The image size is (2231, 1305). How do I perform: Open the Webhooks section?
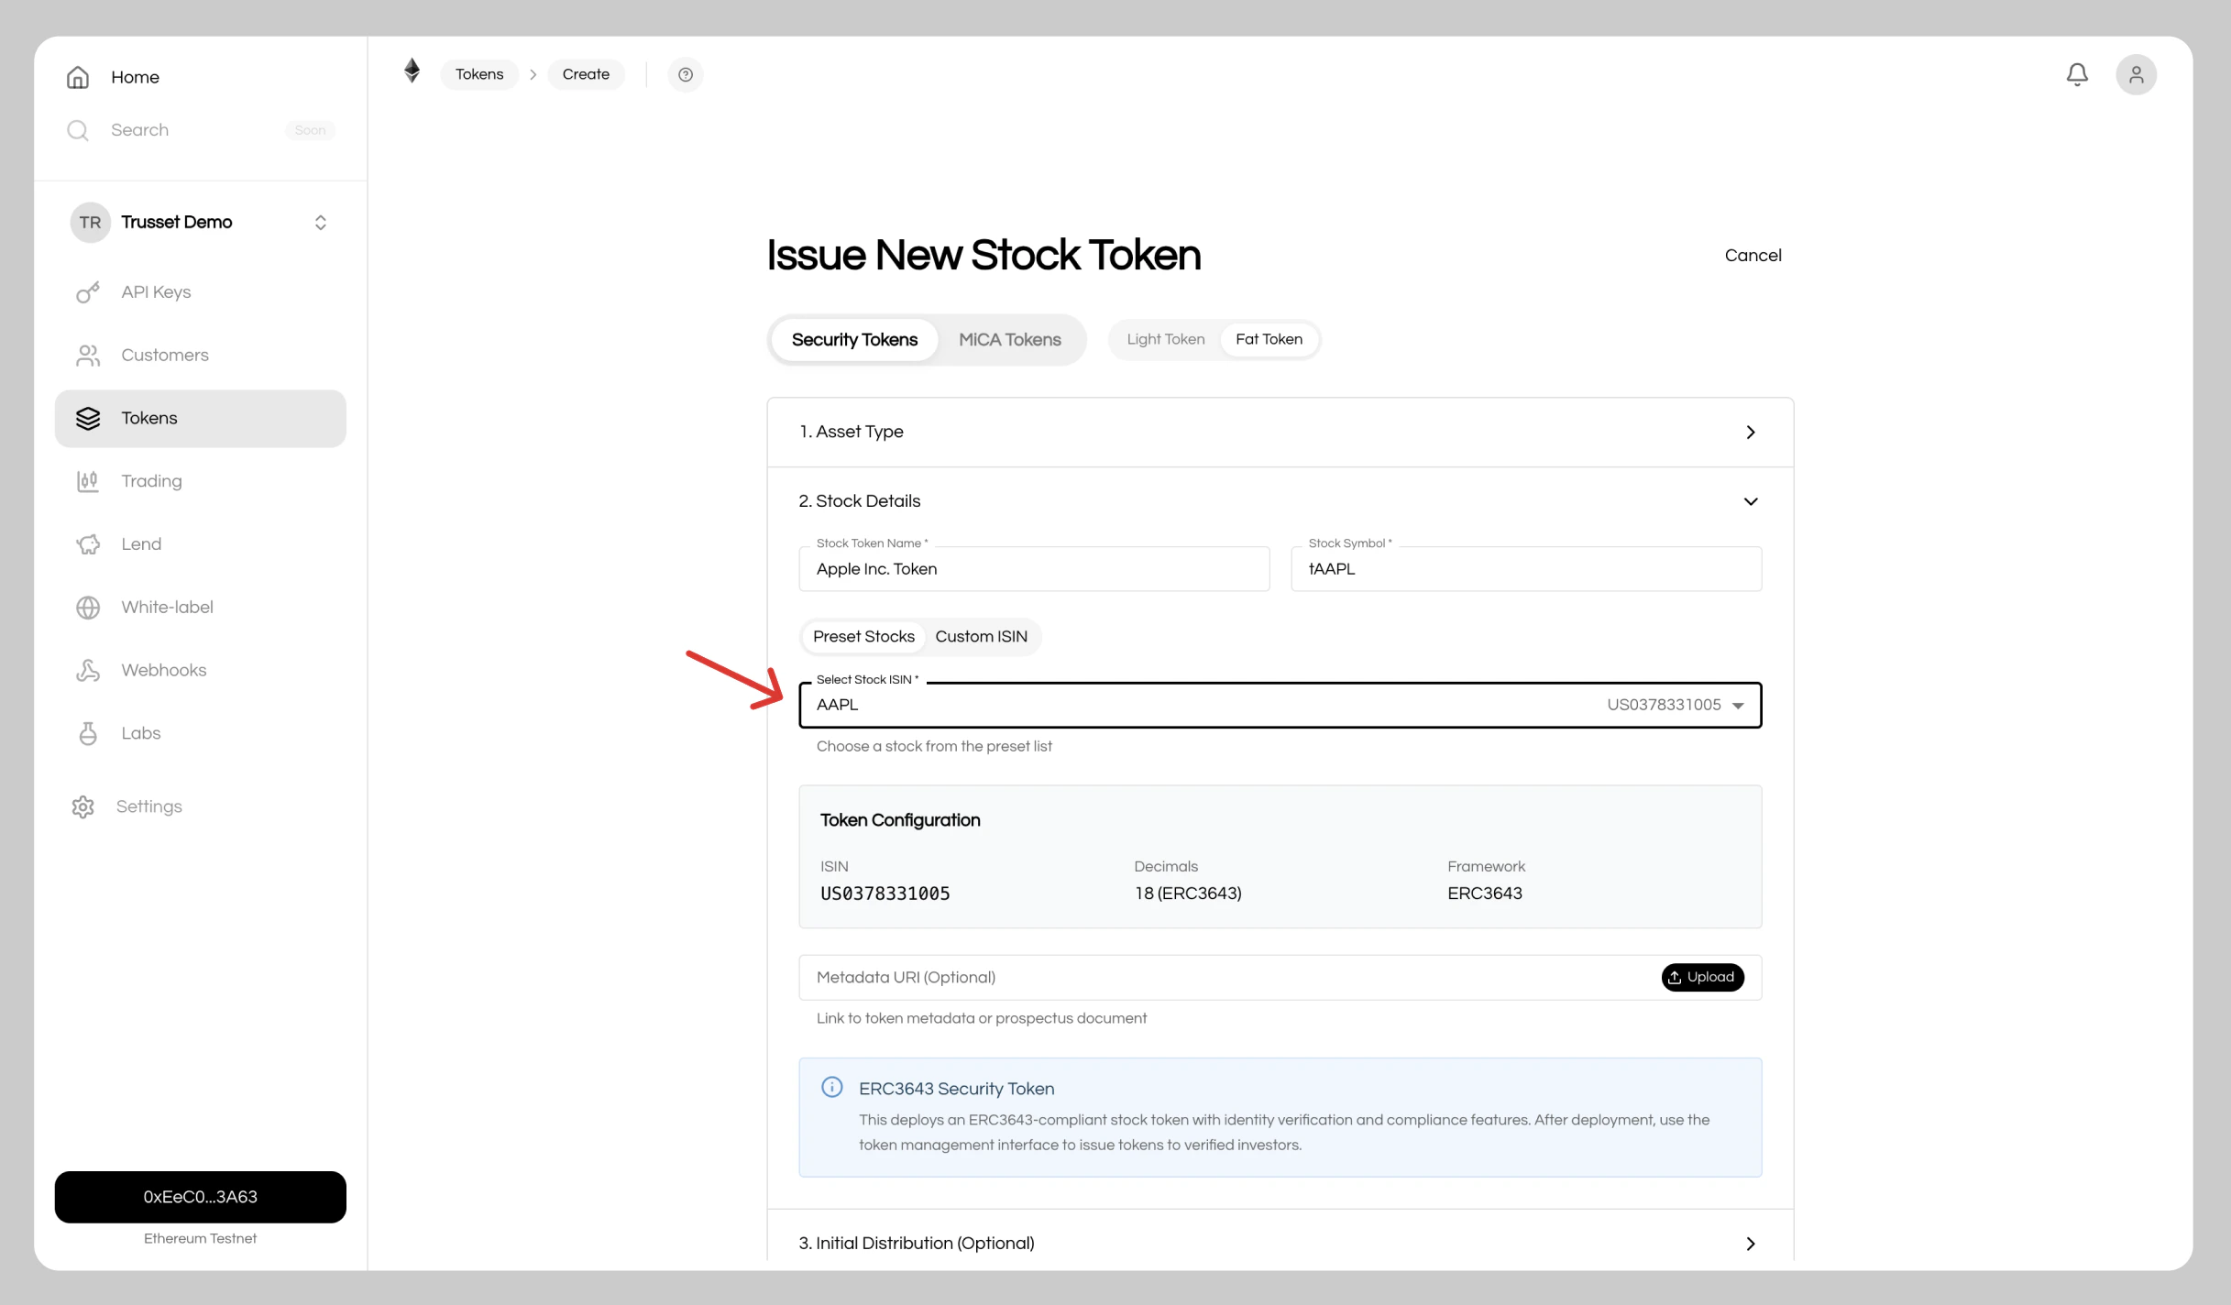(163, 670)
